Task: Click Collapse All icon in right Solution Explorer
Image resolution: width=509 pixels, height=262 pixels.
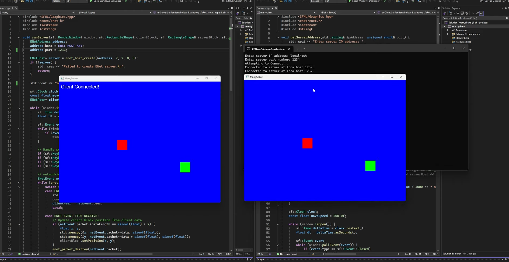Action: pos(462,13)
